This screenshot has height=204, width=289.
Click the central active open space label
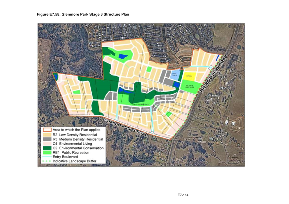pos(141,104)
